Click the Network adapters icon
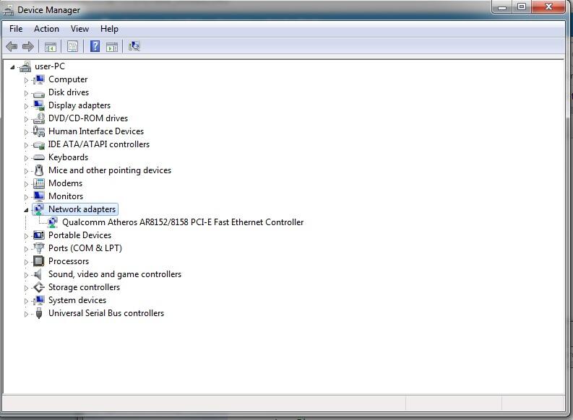 (39, 209)
